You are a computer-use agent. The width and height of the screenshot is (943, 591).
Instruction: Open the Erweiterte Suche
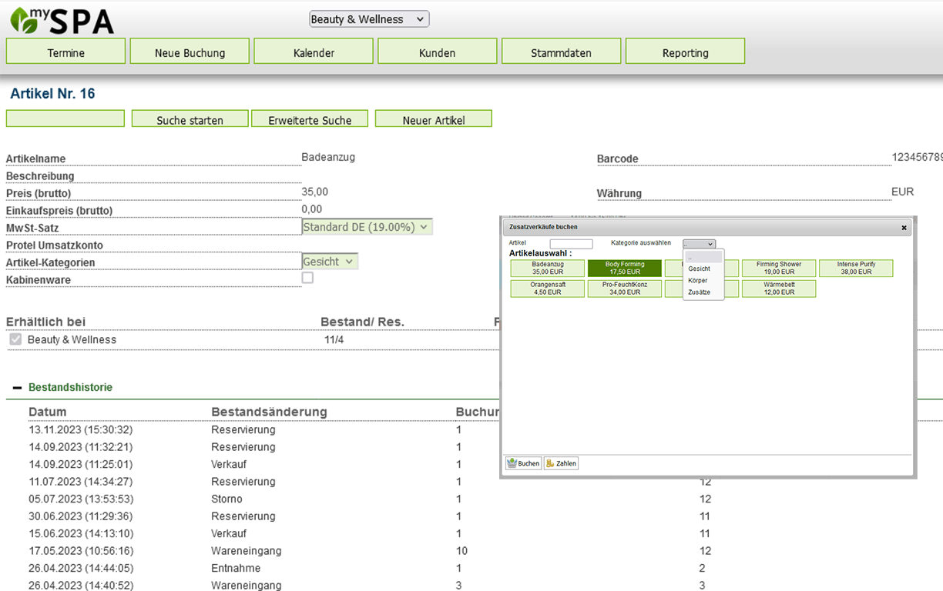[x=310, y=119]
